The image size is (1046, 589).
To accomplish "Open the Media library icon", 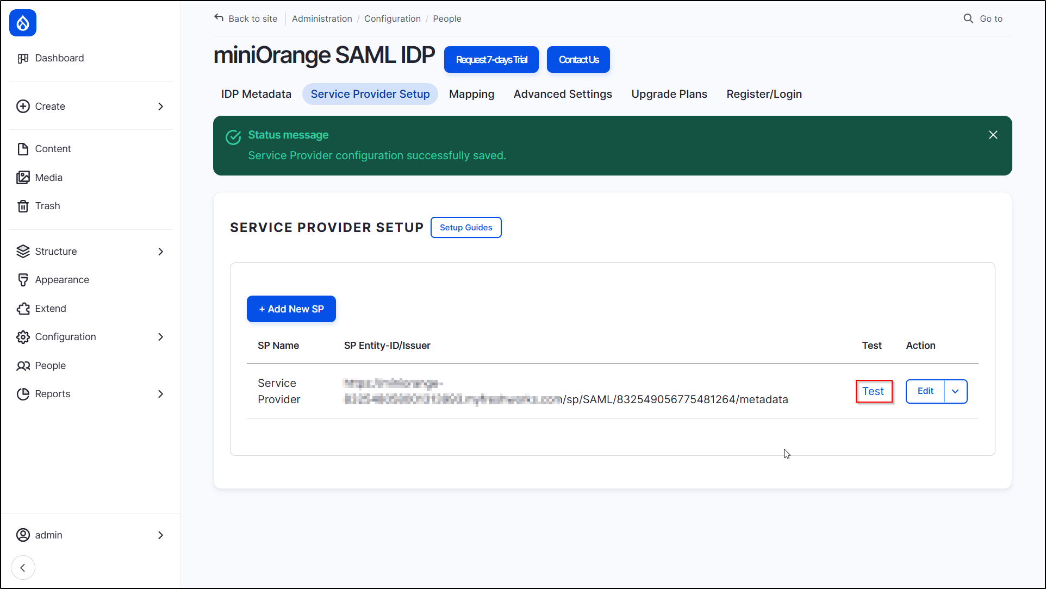I will [x=23, y=177].
